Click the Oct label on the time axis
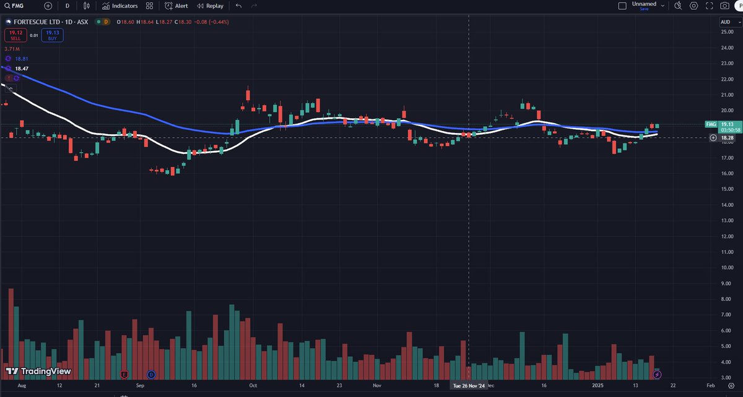This screenshot has width=743, height=397. click(253, 385)
